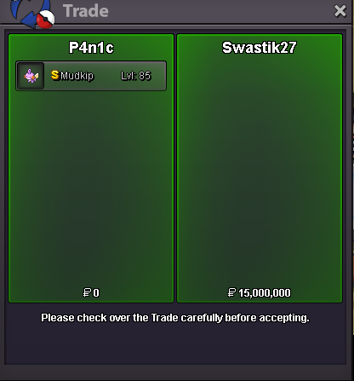Click the Pokedollar symbol beside 15,000,000

(x=231, y=292)
